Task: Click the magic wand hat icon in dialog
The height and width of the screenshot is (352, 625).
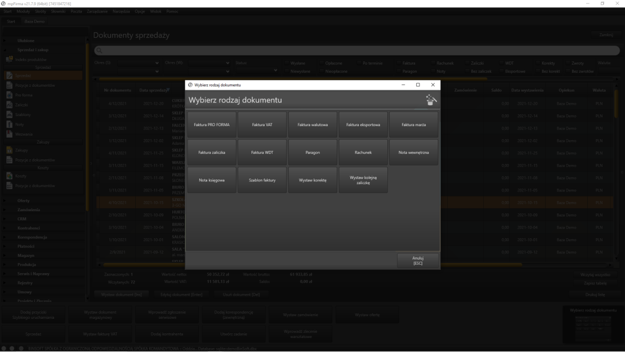Action: (431, 100)
